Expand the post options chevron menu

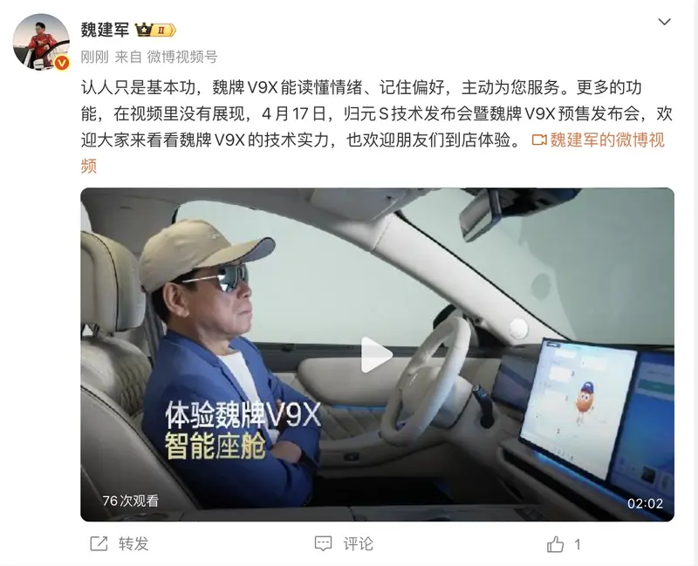tap(664, 22)
